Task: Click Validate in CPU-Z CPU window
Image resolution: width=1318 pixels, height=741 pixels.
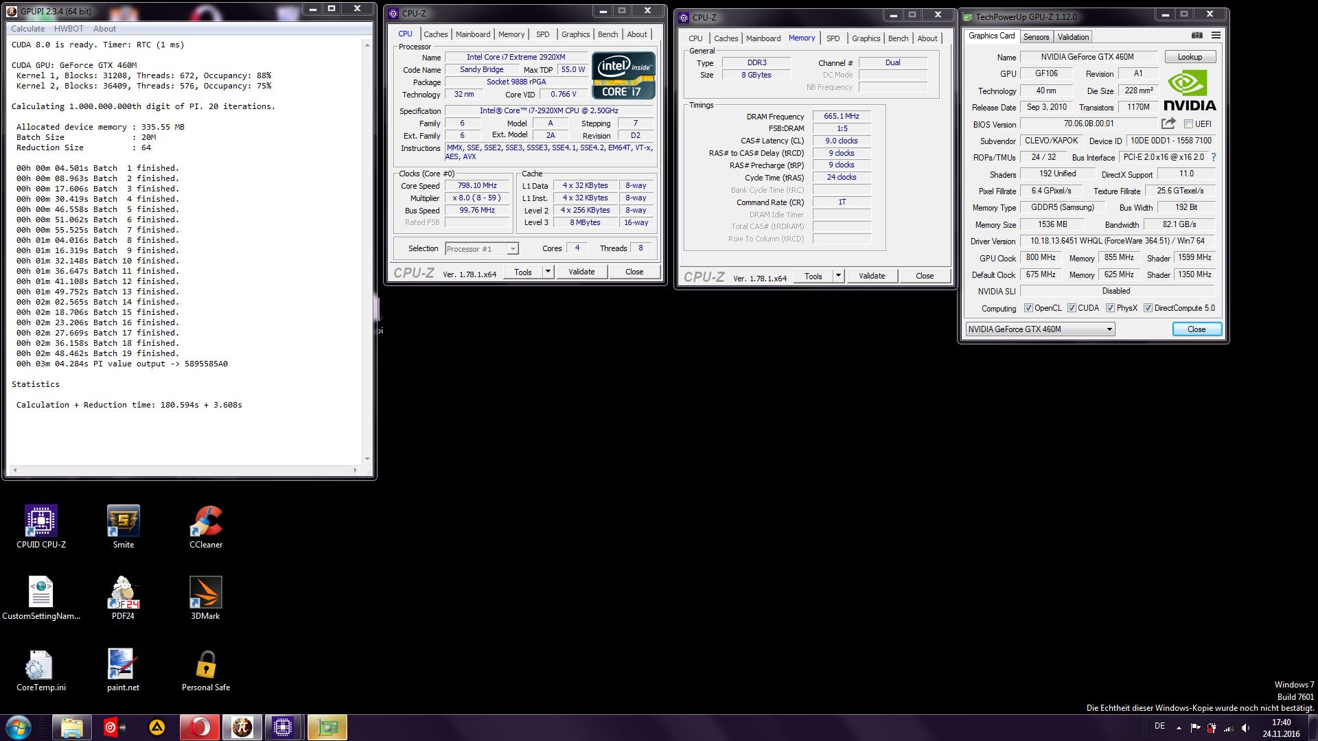Action: [x=581, y=272]
